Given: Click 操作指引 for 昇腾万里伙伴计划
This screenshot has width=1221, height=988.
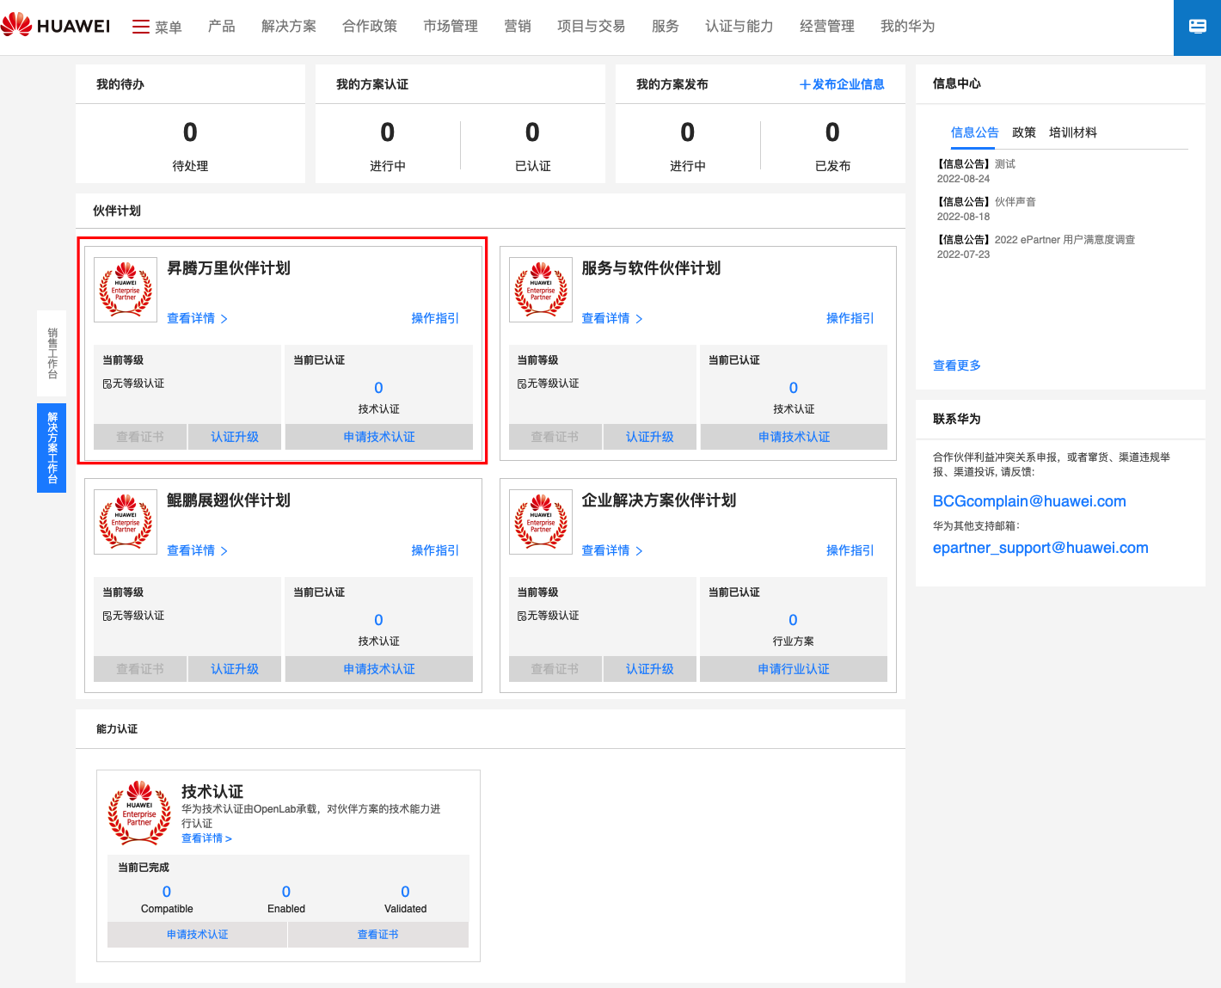Looking at the screenshot, I should [x=435, y=318].
